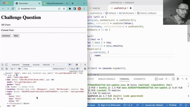Maximize terminal panel chevron
190x107 pixels.
[183, 79]
